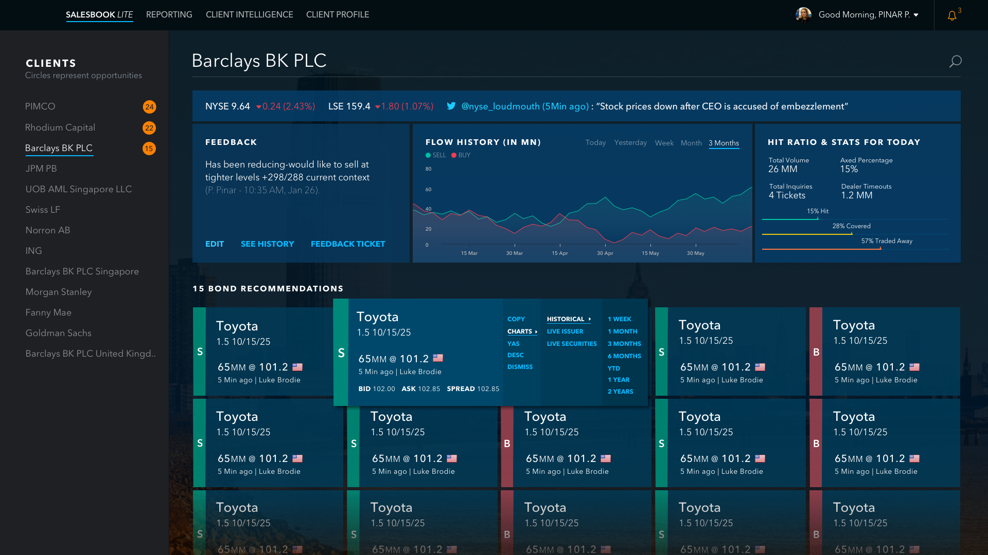Select Barclays BK PLC Singapore client
Image resolution: width=988 pixels, height=555 pixels.
coord(82,271)
